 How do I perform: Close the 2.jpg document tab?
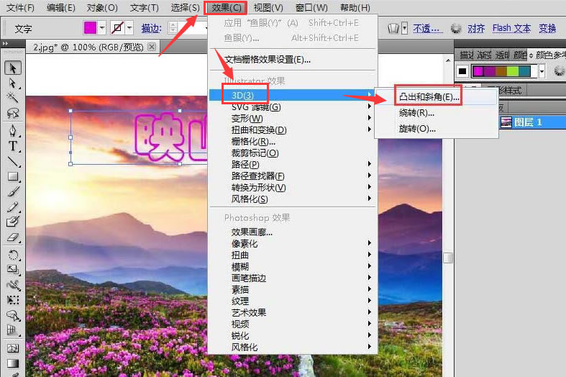coord(152,47)
